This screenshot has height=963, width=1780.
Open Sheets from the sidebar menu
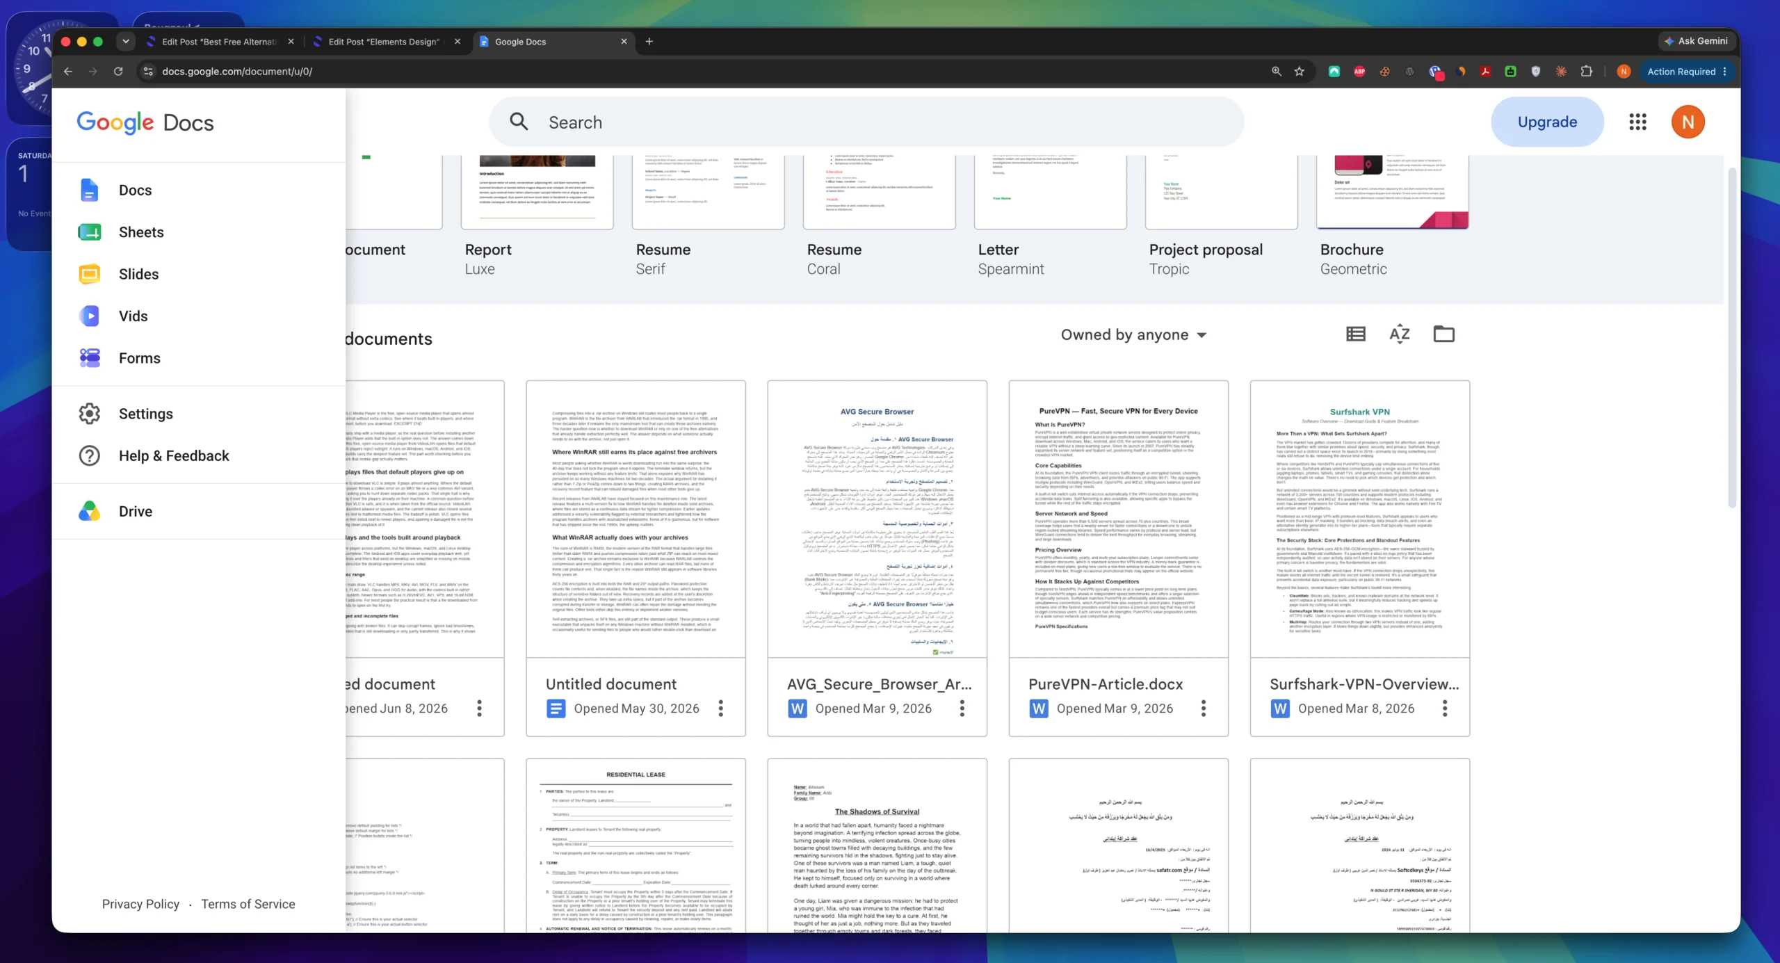coord(198,232)
